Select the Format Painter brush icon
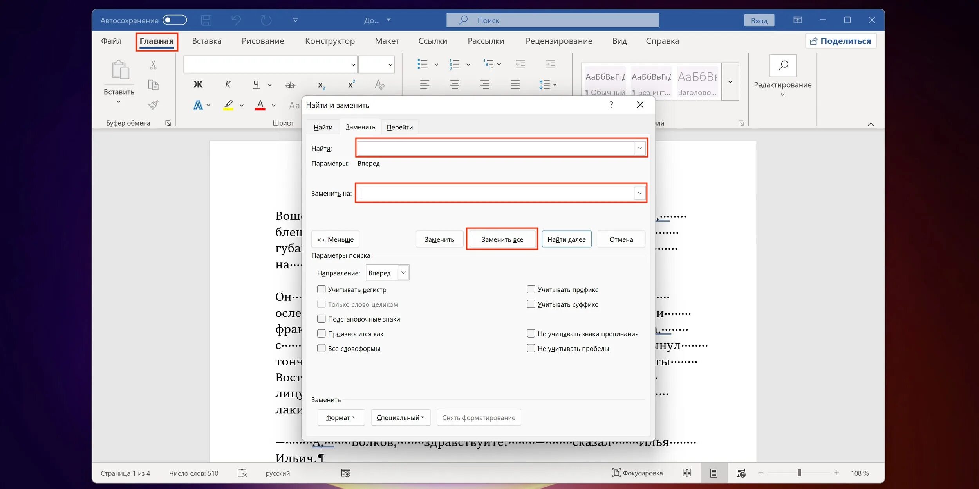 point(154,105)
